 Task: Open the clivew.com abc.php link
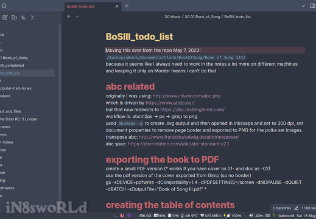click(187, 96)
